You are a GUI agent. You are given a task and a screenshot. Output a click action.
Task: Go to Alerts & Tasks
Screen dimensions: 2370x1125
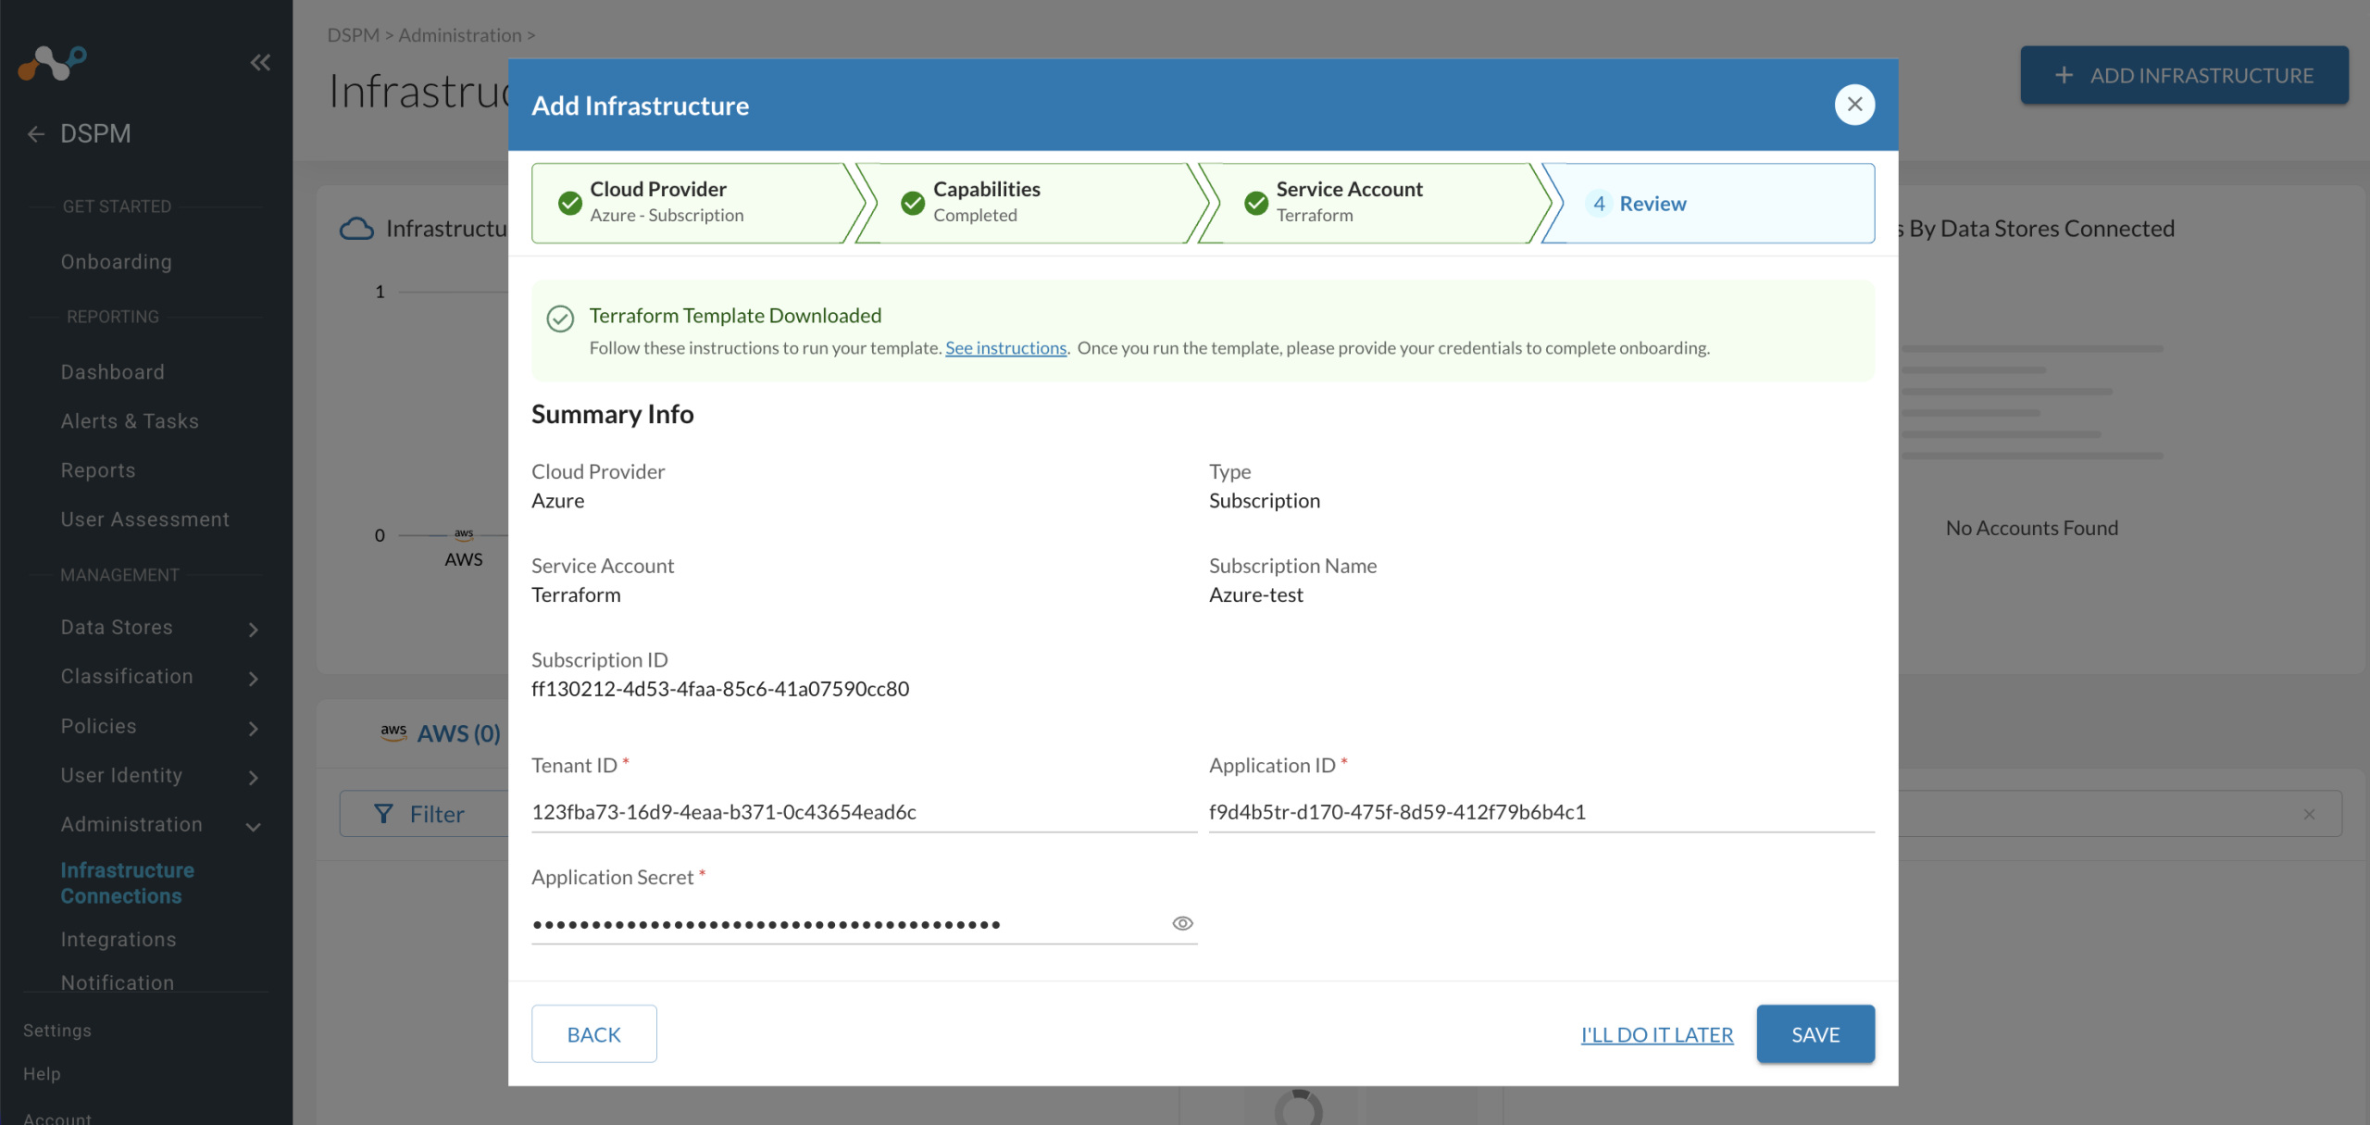130,421
